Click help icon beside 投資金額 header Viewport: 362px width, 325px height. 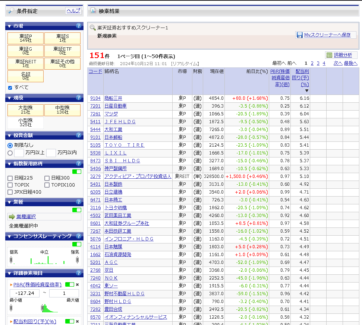pos(79,135)
